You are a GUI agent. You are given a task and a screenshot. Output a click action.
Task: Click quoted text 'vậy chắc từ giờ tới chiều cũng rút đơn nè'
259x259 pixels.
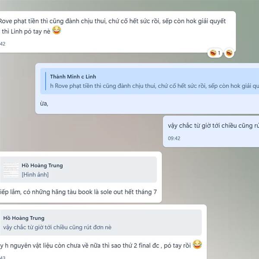pyautogui.click(x=57, y=227)
